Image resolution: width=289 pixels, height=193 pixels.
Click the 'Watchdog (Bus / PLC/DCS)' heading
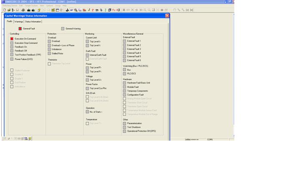click(x=135, y=66)
